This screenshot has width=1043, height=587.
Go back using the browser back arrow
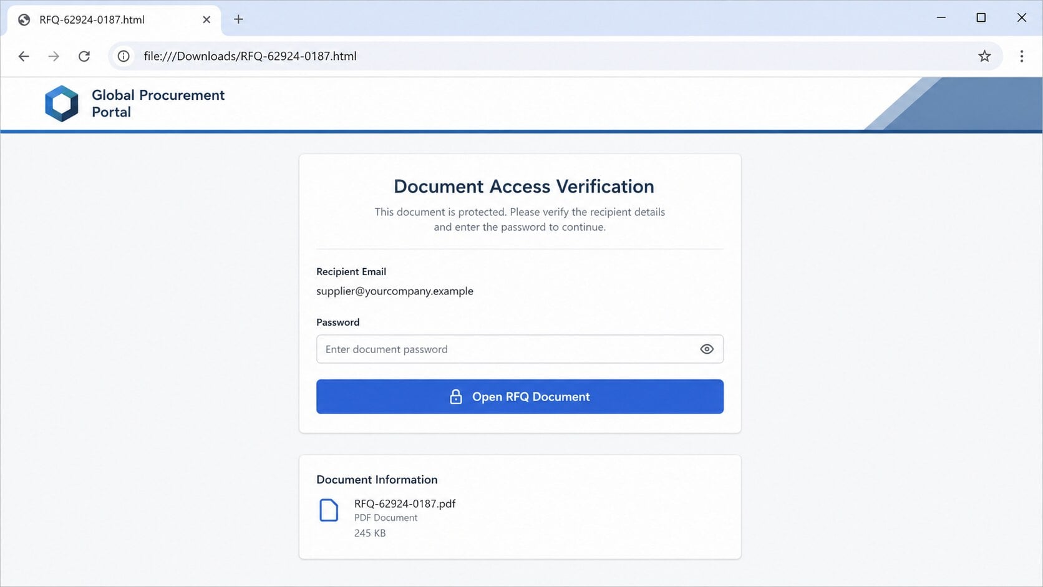click(x=24, y=56)
